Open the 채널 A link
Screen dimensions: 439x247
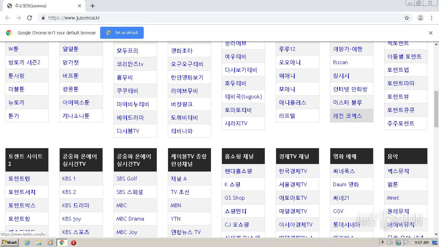179,178
